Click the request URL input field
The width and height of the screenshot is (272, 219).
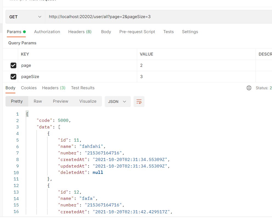[x=158, y=17]
